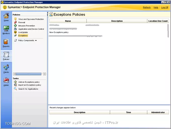Click the pane splitter collapse arrows
Viewport: 171px width, 129px height.
point(48,14)
